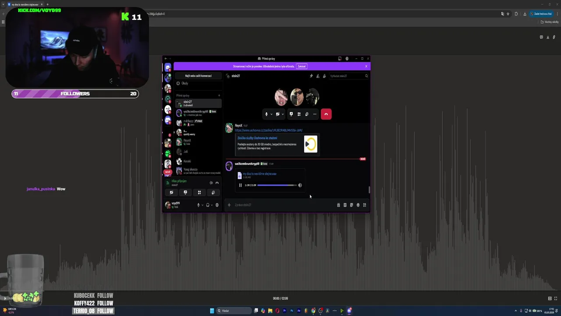Click the Zakázat button in streamer banner

(302, 66)
